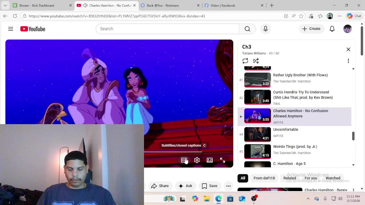Open Edge profile picture
This screenshot has width=365, height=205.
pos(330,16)
